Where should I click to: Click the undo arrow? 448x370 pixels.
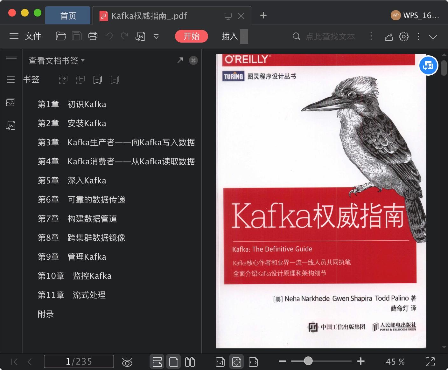coord(109,36)
